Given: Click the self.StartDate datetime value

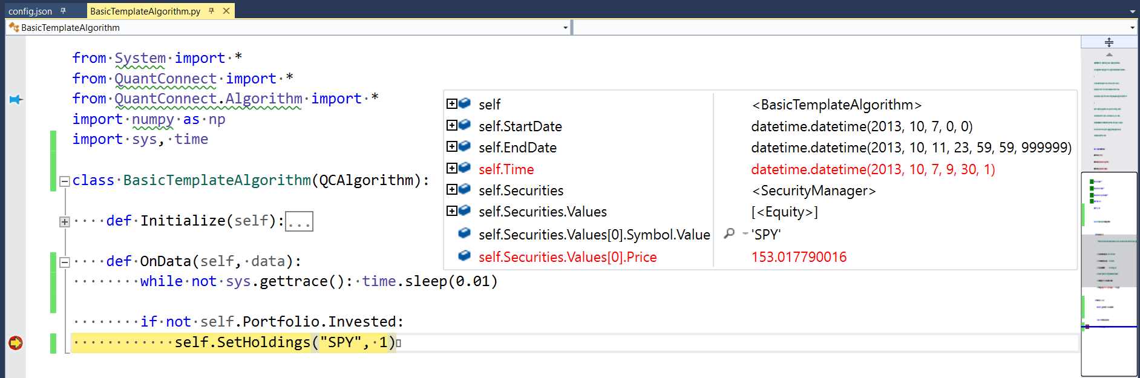Looking at the screenshot, I should (862, 126).
